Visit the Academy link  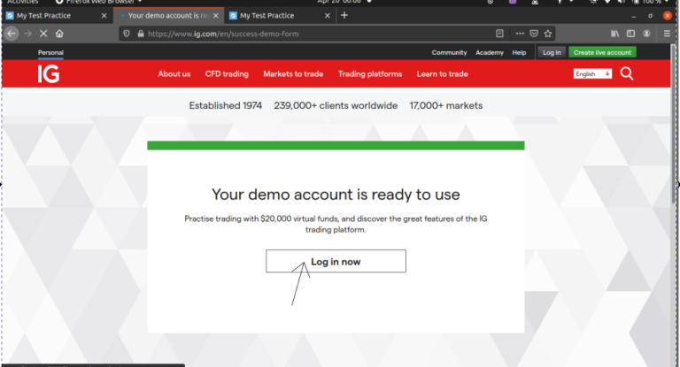(490, 52)
